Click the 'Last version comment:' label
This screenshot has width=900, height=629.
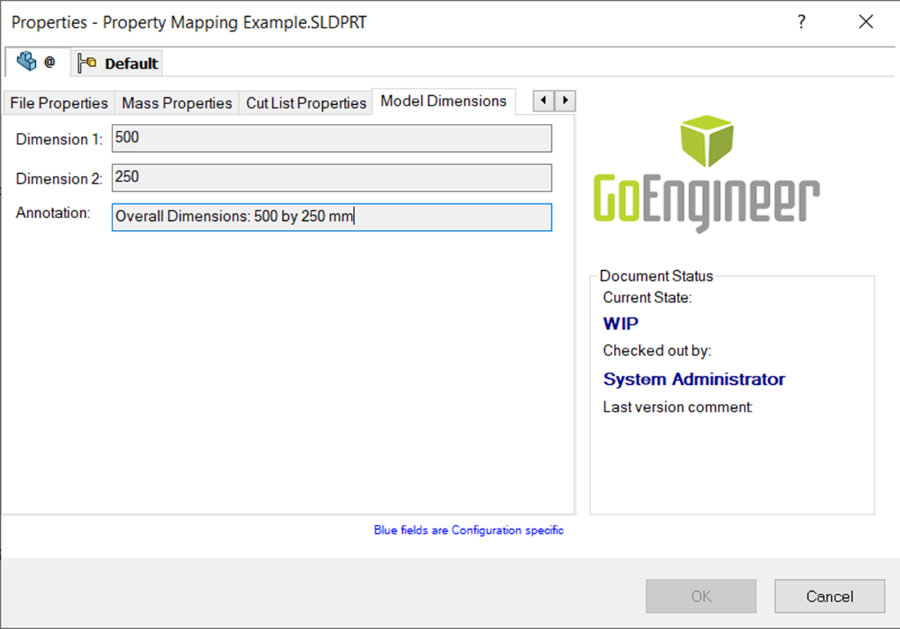pyautogui.click(x=678, y=407)
